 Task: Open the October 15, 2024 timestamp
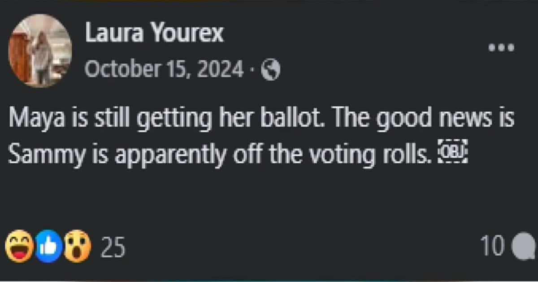point(164,69)
